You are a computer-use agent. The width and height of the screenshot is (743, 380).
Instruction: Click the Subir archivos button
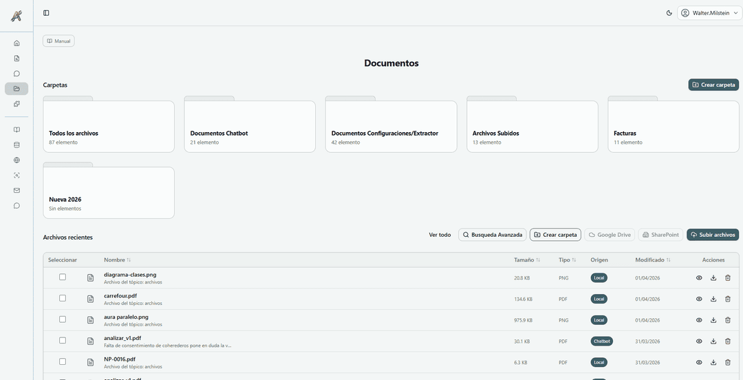click(x=713, y=235)
